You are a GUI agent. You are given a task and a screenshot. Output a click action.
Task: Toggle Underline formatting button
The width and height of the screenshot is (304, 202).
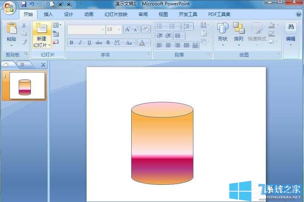pos(89,43)
